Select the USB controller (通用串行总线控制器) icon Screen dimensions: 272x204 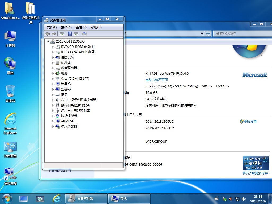click(58, 110)
